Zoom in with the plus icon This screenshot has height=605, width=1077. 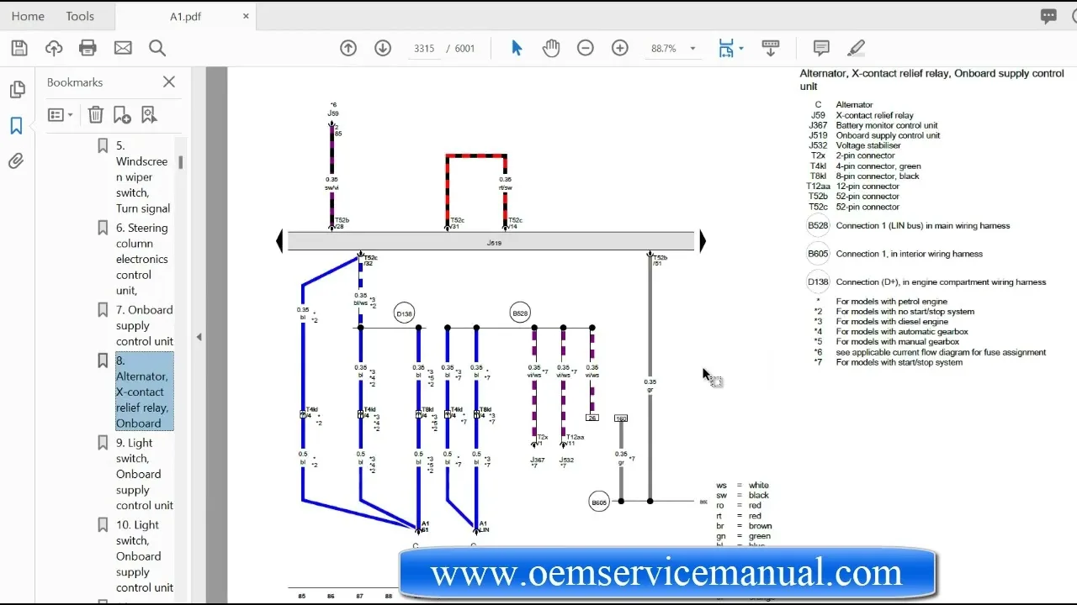click(620, 48)
